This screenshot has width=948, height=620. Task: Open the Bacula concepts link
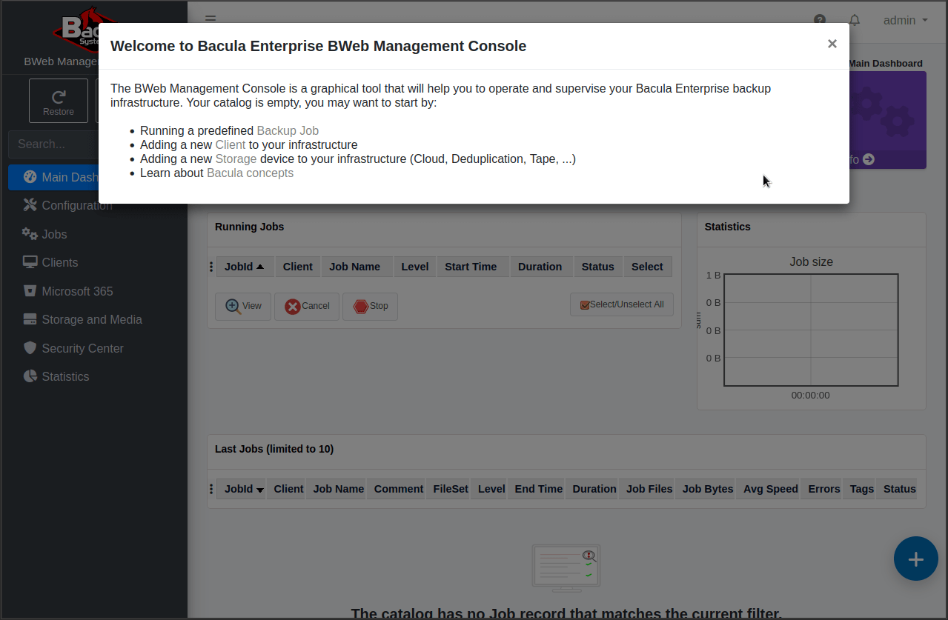[x=251, y=173]
